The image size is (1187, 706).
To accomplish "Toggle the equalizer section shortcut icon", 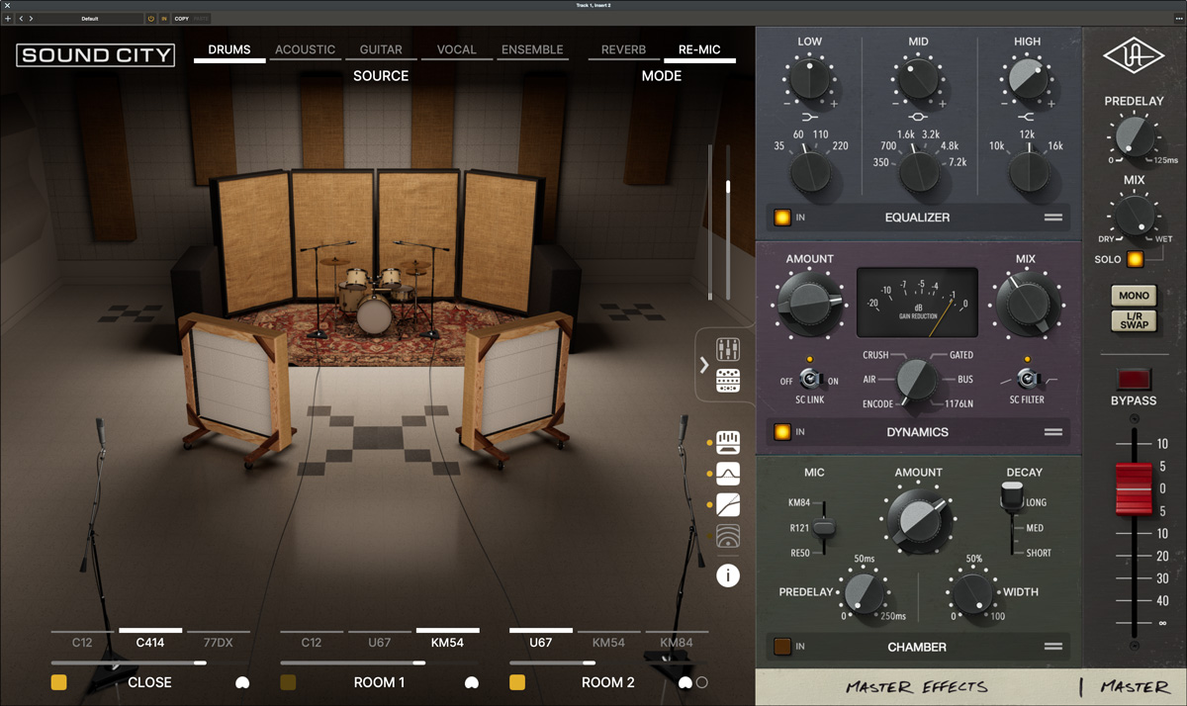I will (728, 442).
